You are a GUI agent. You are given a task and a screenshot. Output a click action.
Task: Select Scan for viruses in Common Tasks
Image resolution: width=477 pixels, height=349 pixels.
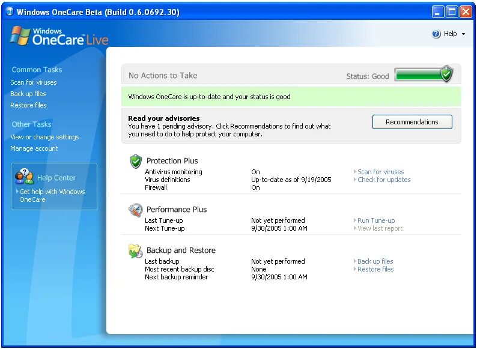(34, 82)
